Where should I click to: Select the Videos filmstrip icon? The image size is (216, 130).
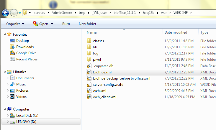[x=12, y=96]
